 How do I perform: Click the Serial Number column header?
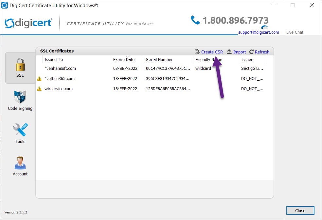159,59
